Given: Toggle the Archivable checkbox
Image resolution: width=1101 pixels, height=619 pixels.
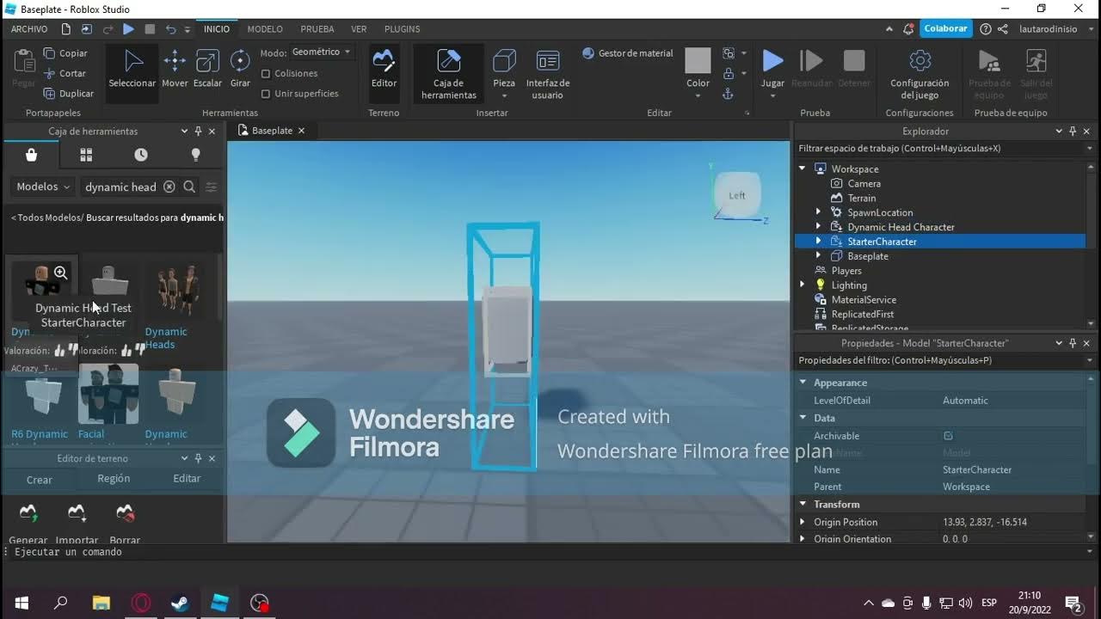Looking at the screenshot, I should pos(948,436).
